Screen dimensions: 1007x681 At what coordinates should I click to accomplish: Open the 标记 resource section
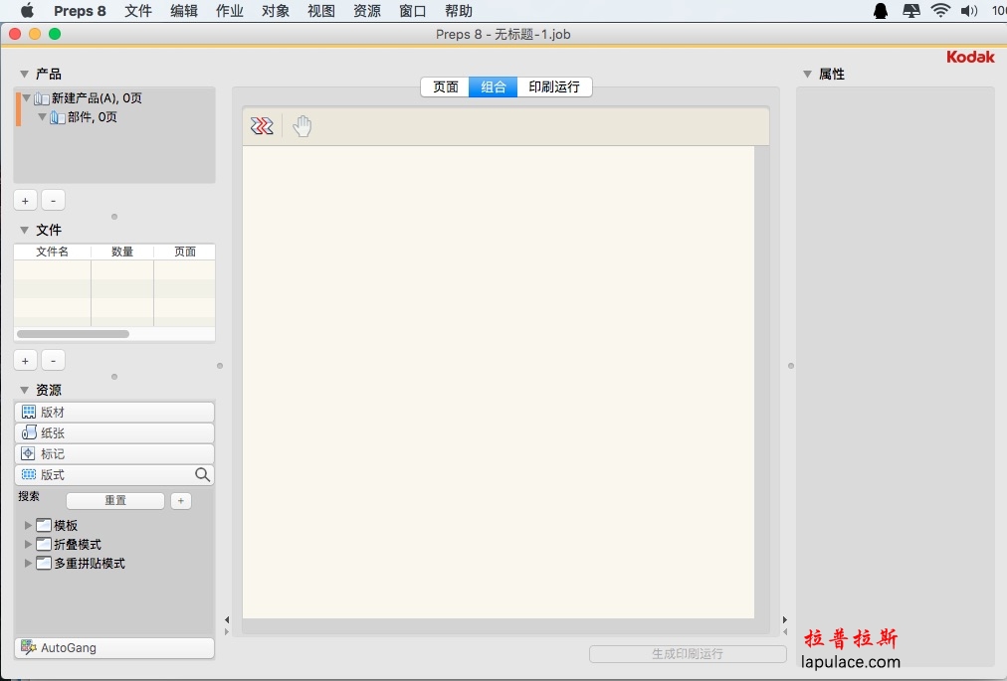click(114, 453)
